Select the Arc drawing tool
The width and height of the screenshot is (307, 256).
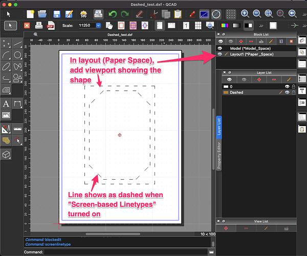(6, 55)
